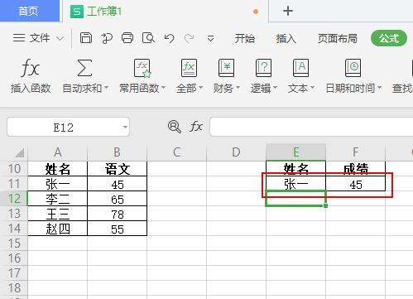
Task: Select cell with value 55
Action: coord(117,229)
